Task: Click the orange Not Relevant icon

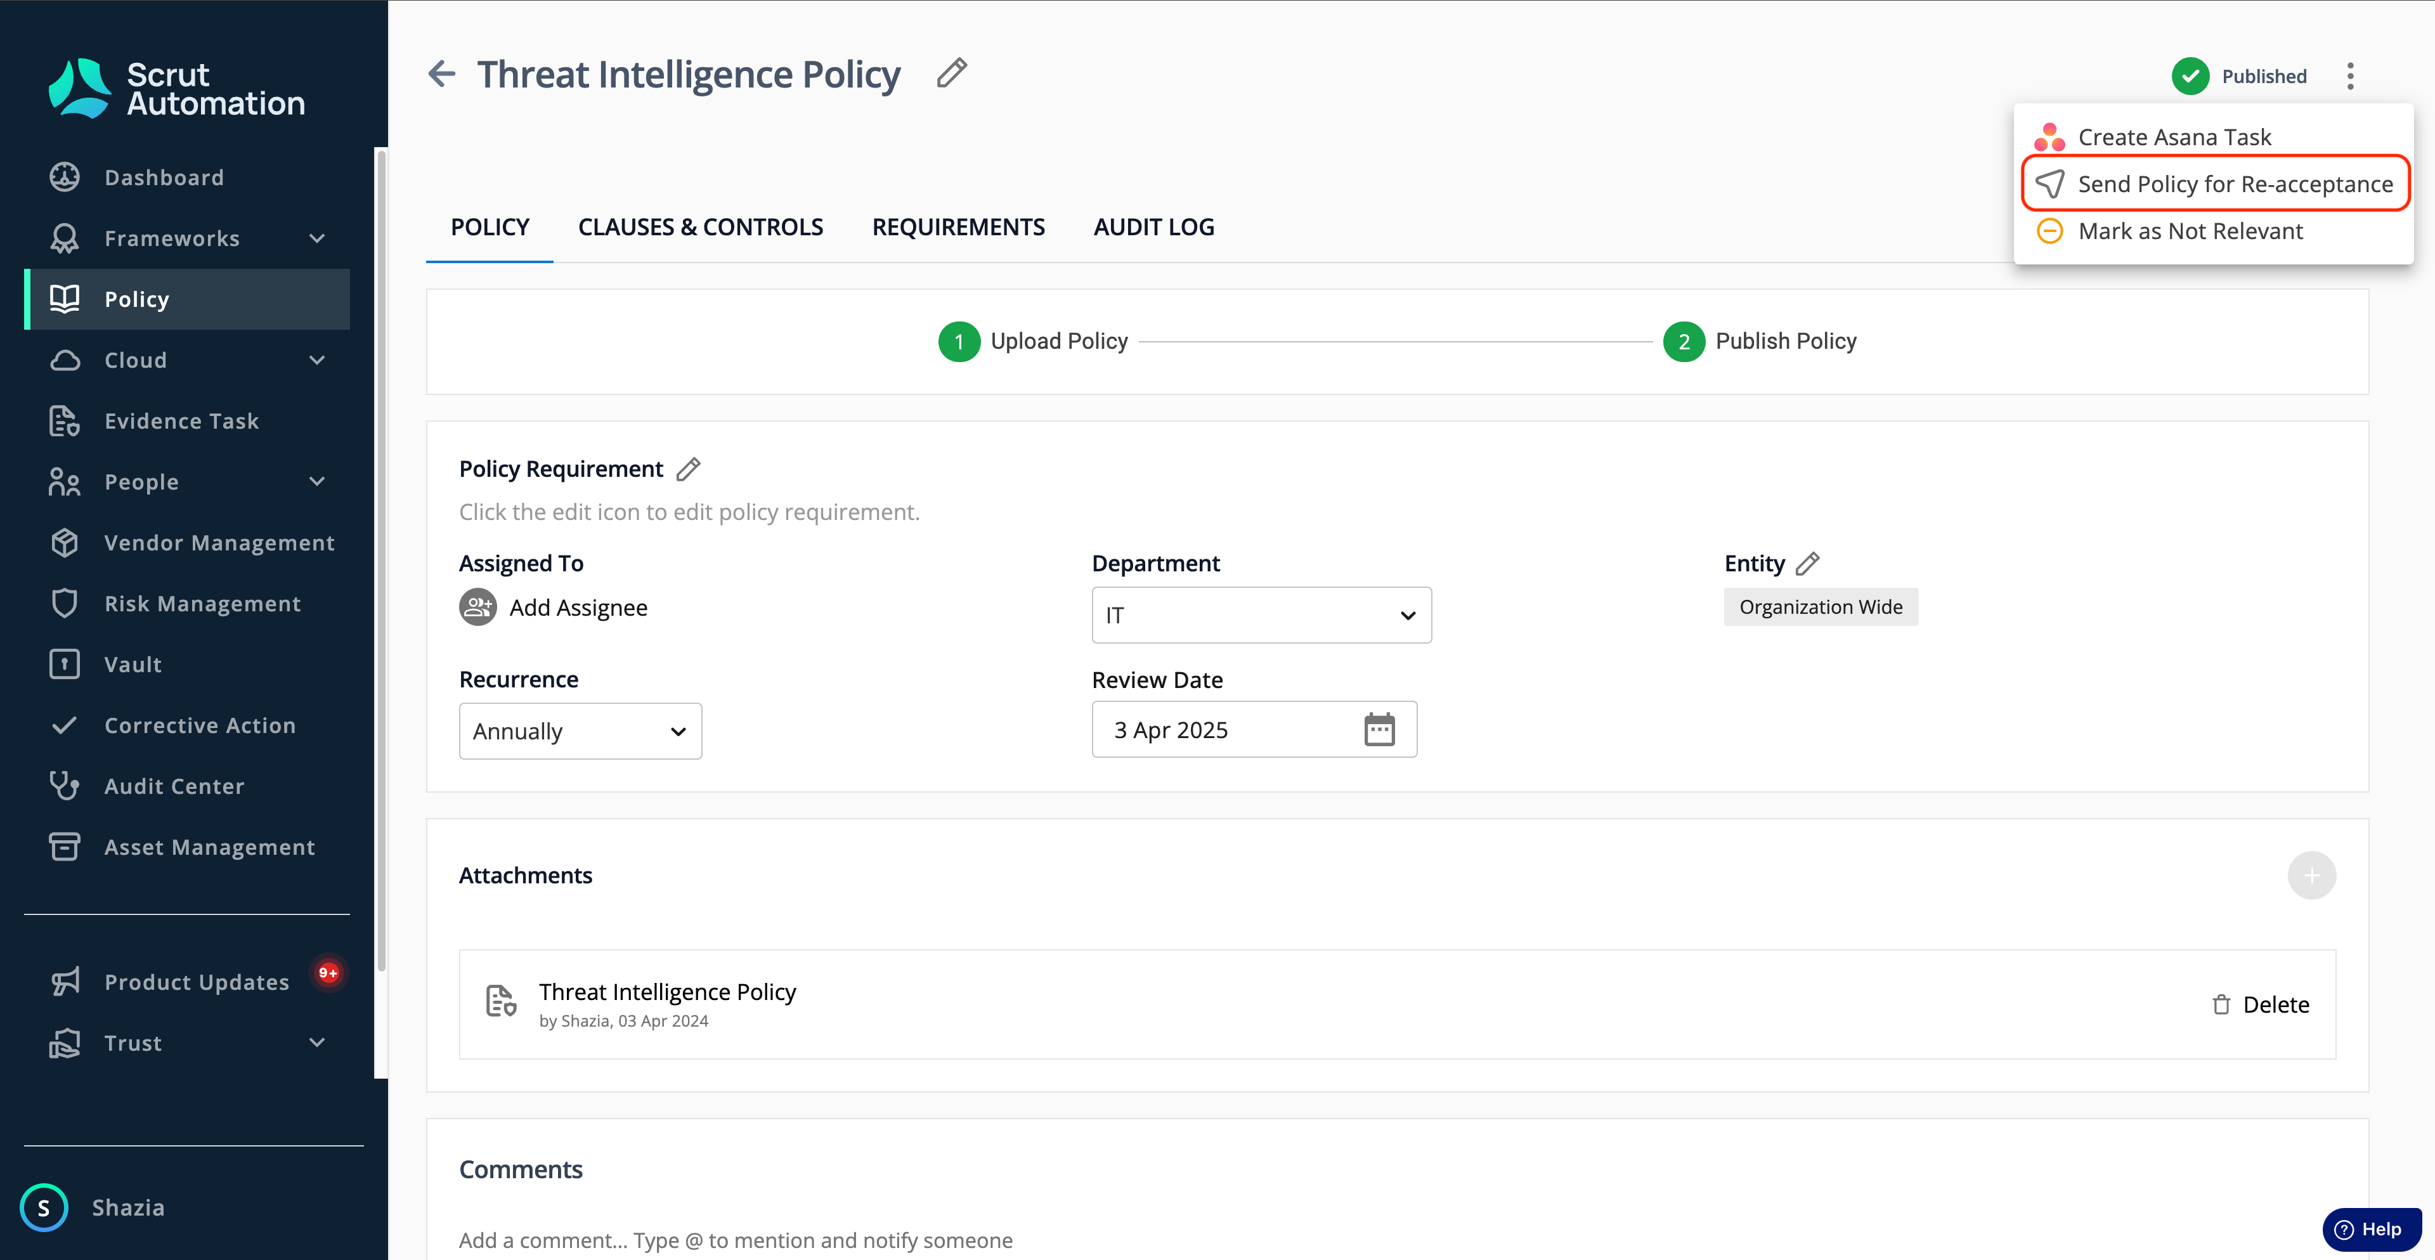Action: coord(2048,231)
